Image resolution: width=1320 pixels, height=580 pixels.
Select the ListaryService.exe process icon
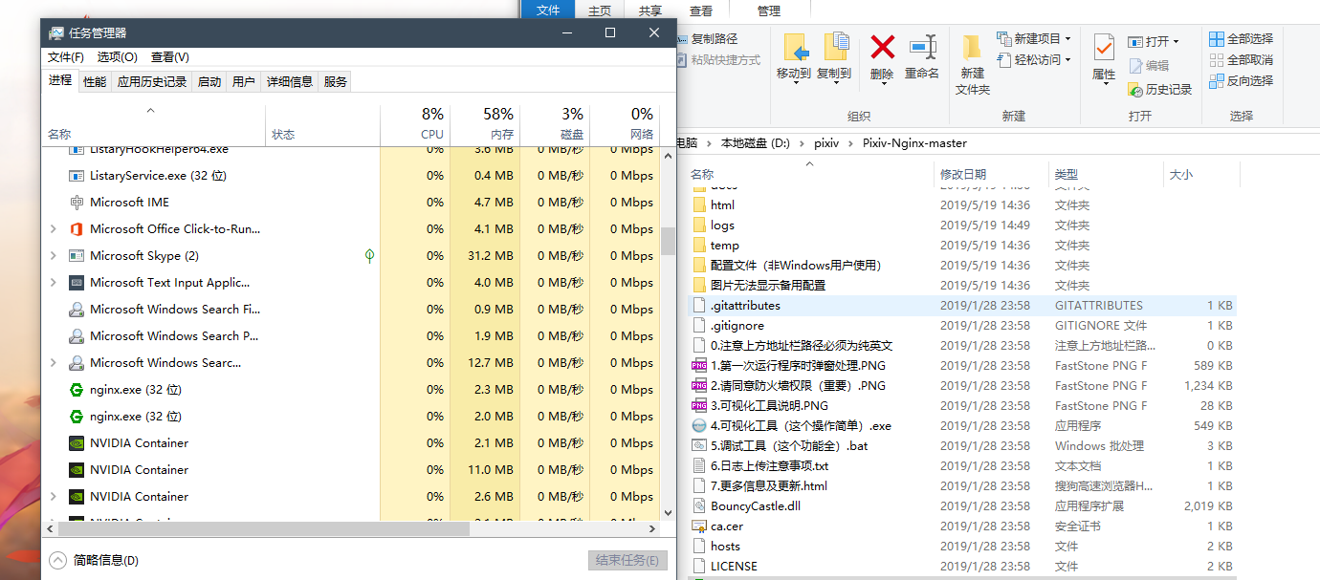pos(77,176)
